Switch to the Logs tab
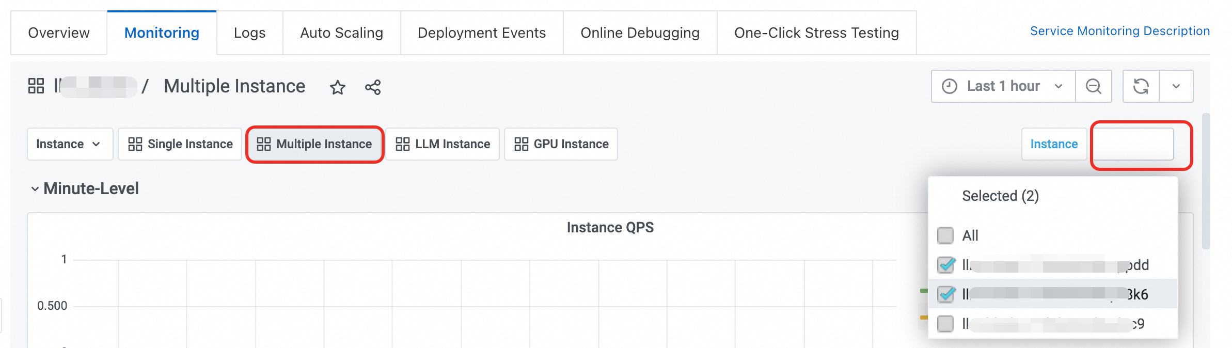 tap(249, 33)
